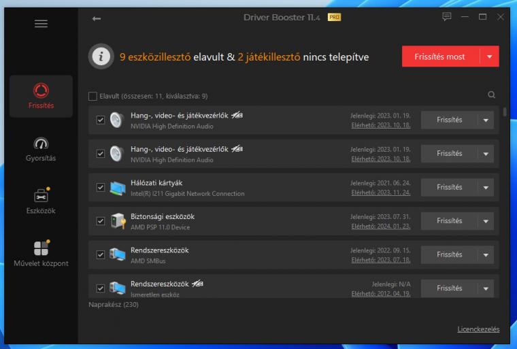The width and height of the screenshot is (517, 349).
Task: Open the Licenckezelés link
Action: click(x=478, y=329)
